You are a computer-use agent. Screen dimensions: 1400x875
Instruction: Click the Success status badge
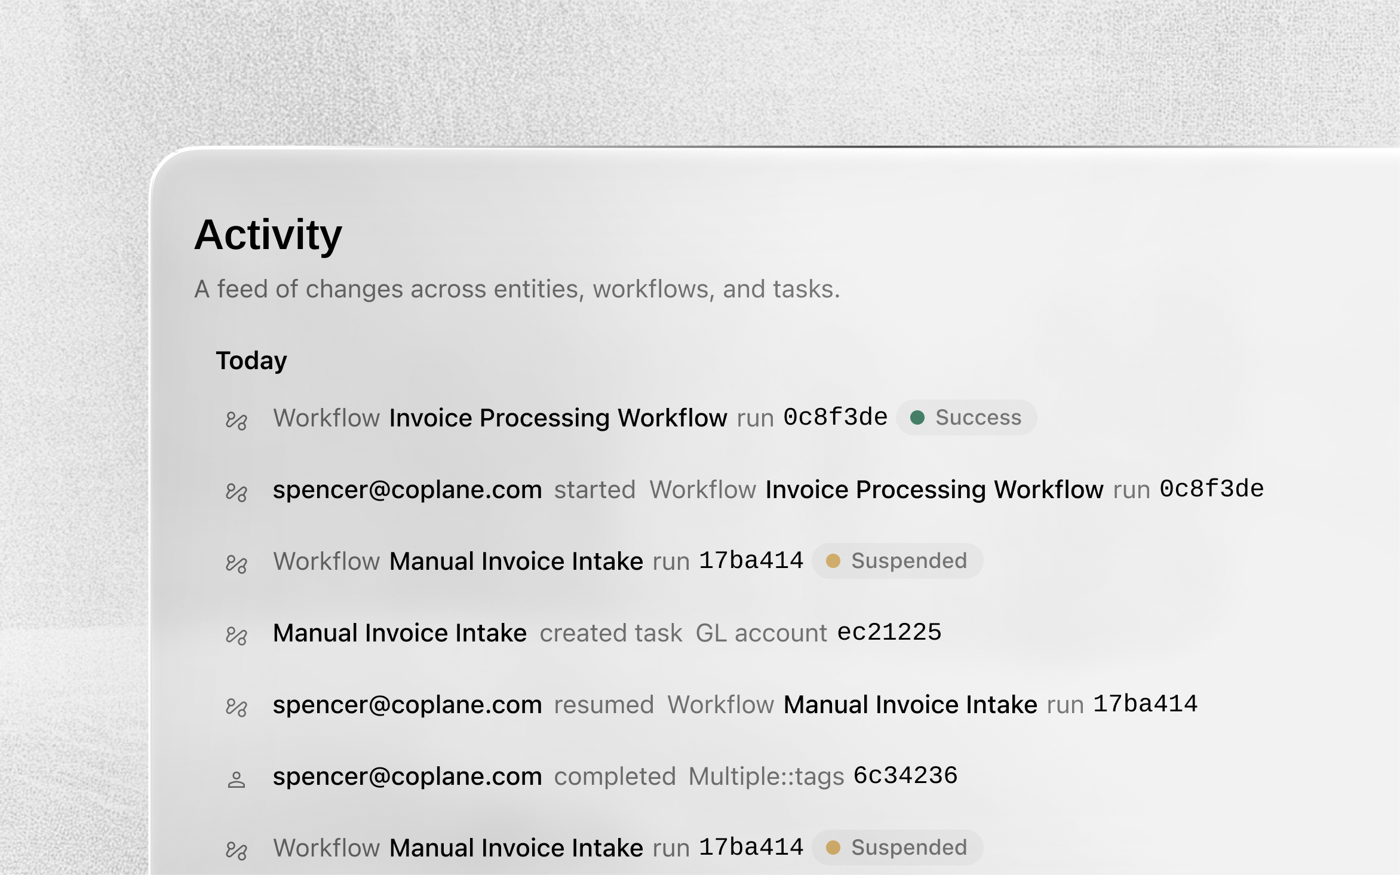966,417
